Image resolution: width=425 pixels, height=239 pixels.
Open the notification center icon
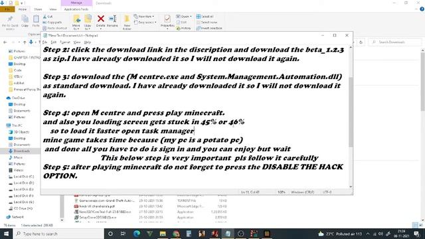[416, 234]
